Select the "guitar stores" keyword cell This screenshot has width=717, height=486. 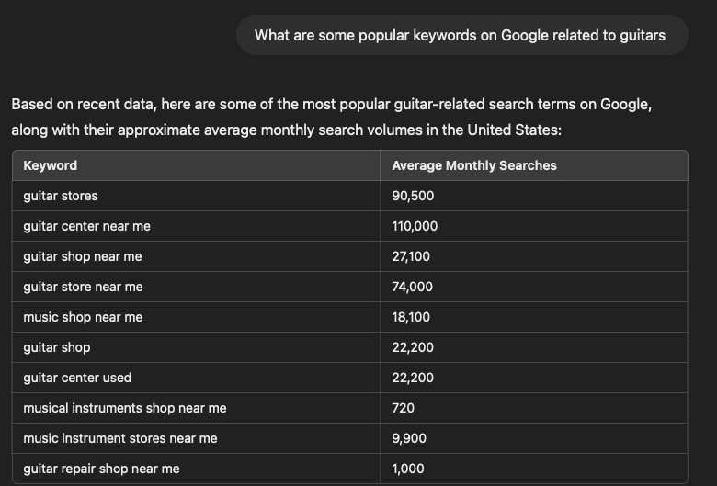tap(61, 196)
